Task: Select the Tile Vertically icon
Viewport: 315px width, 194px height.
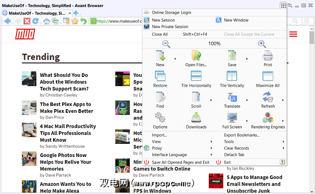Action: click(x=232, y=76)
